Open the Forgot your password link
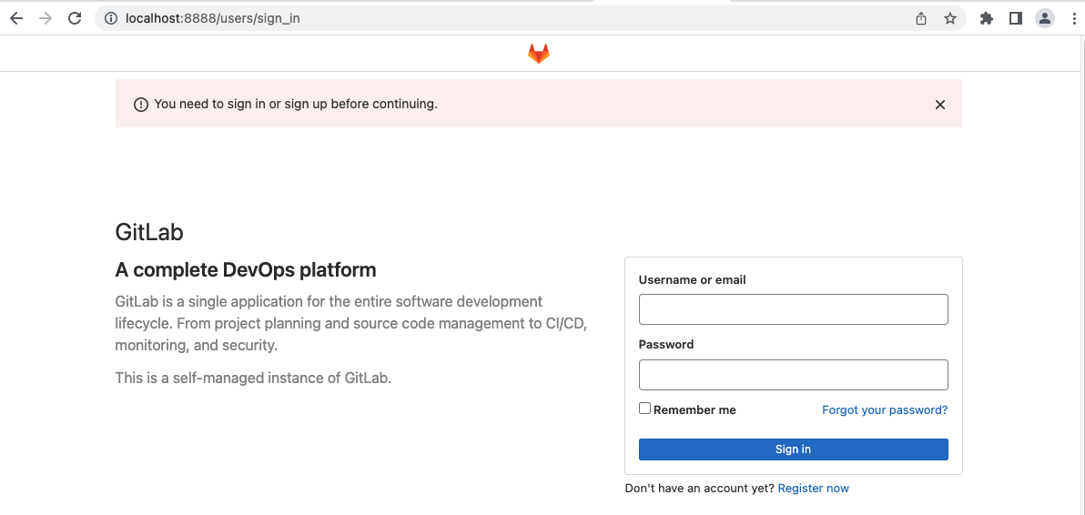The height and width of the screenshot is (515, 1085). click(885, 410)
